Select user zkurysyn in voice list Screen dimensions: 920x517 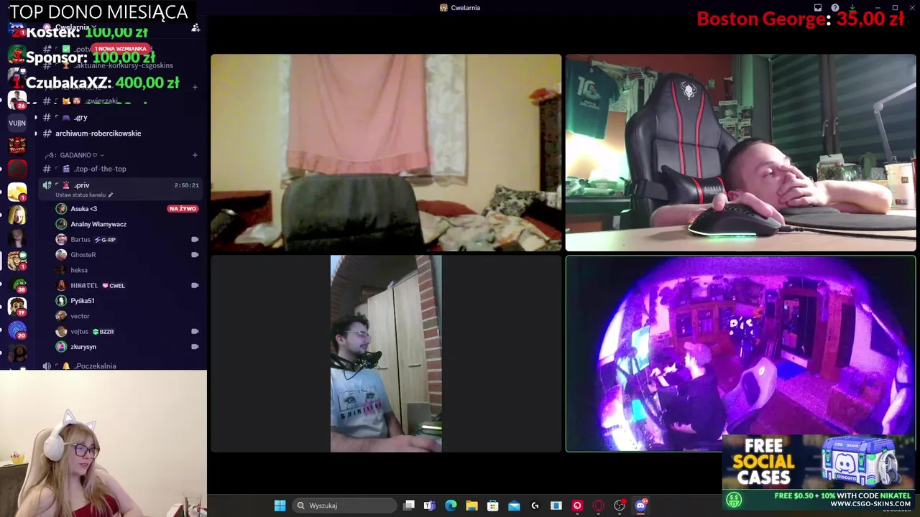click(83, 347)
